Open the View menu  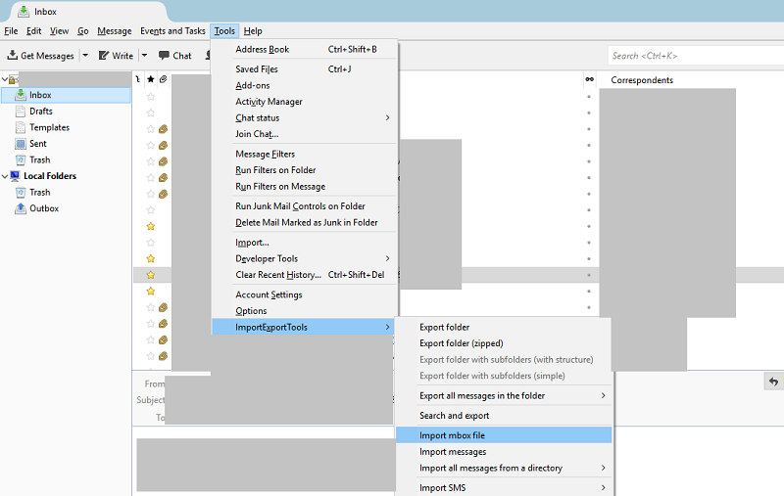tap(59, 31)
